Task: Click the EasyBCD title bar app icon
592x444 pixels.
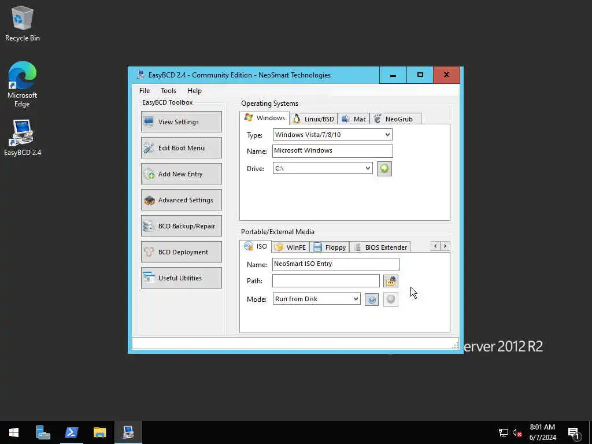Action: (x=141, y=75)
